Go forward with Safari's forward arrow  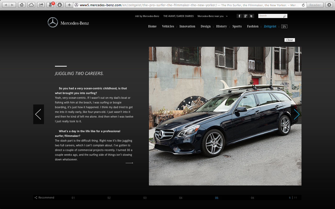click(12, 5)
